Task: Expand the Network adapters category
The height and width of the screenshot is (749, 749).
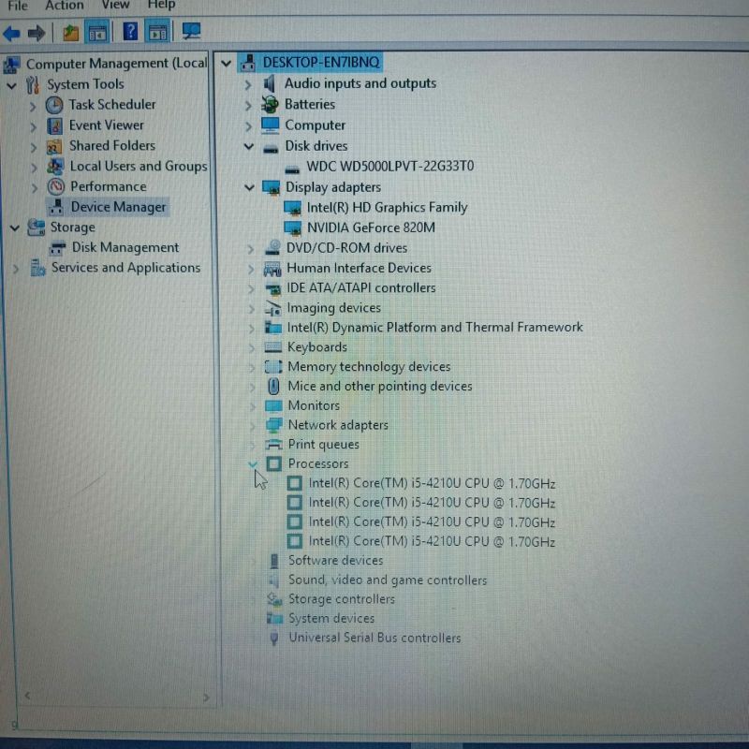Action: [250, 425]
